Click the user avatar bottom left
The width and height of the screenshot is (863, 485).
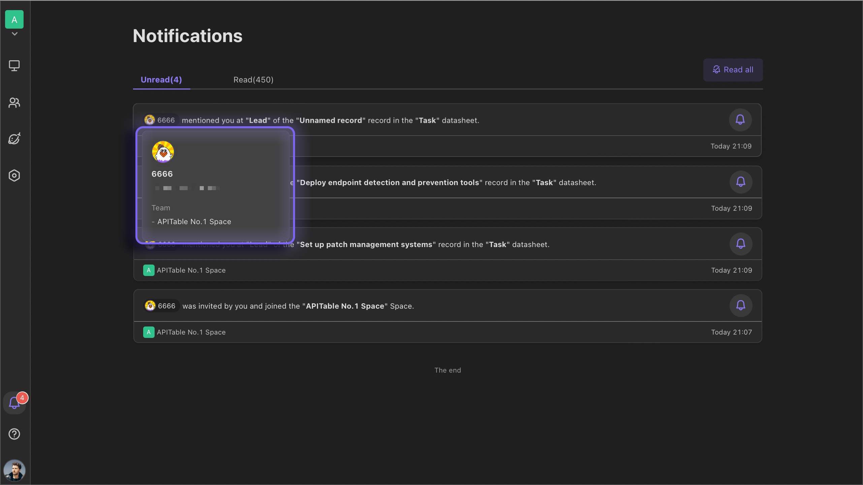tap(14, 471)
